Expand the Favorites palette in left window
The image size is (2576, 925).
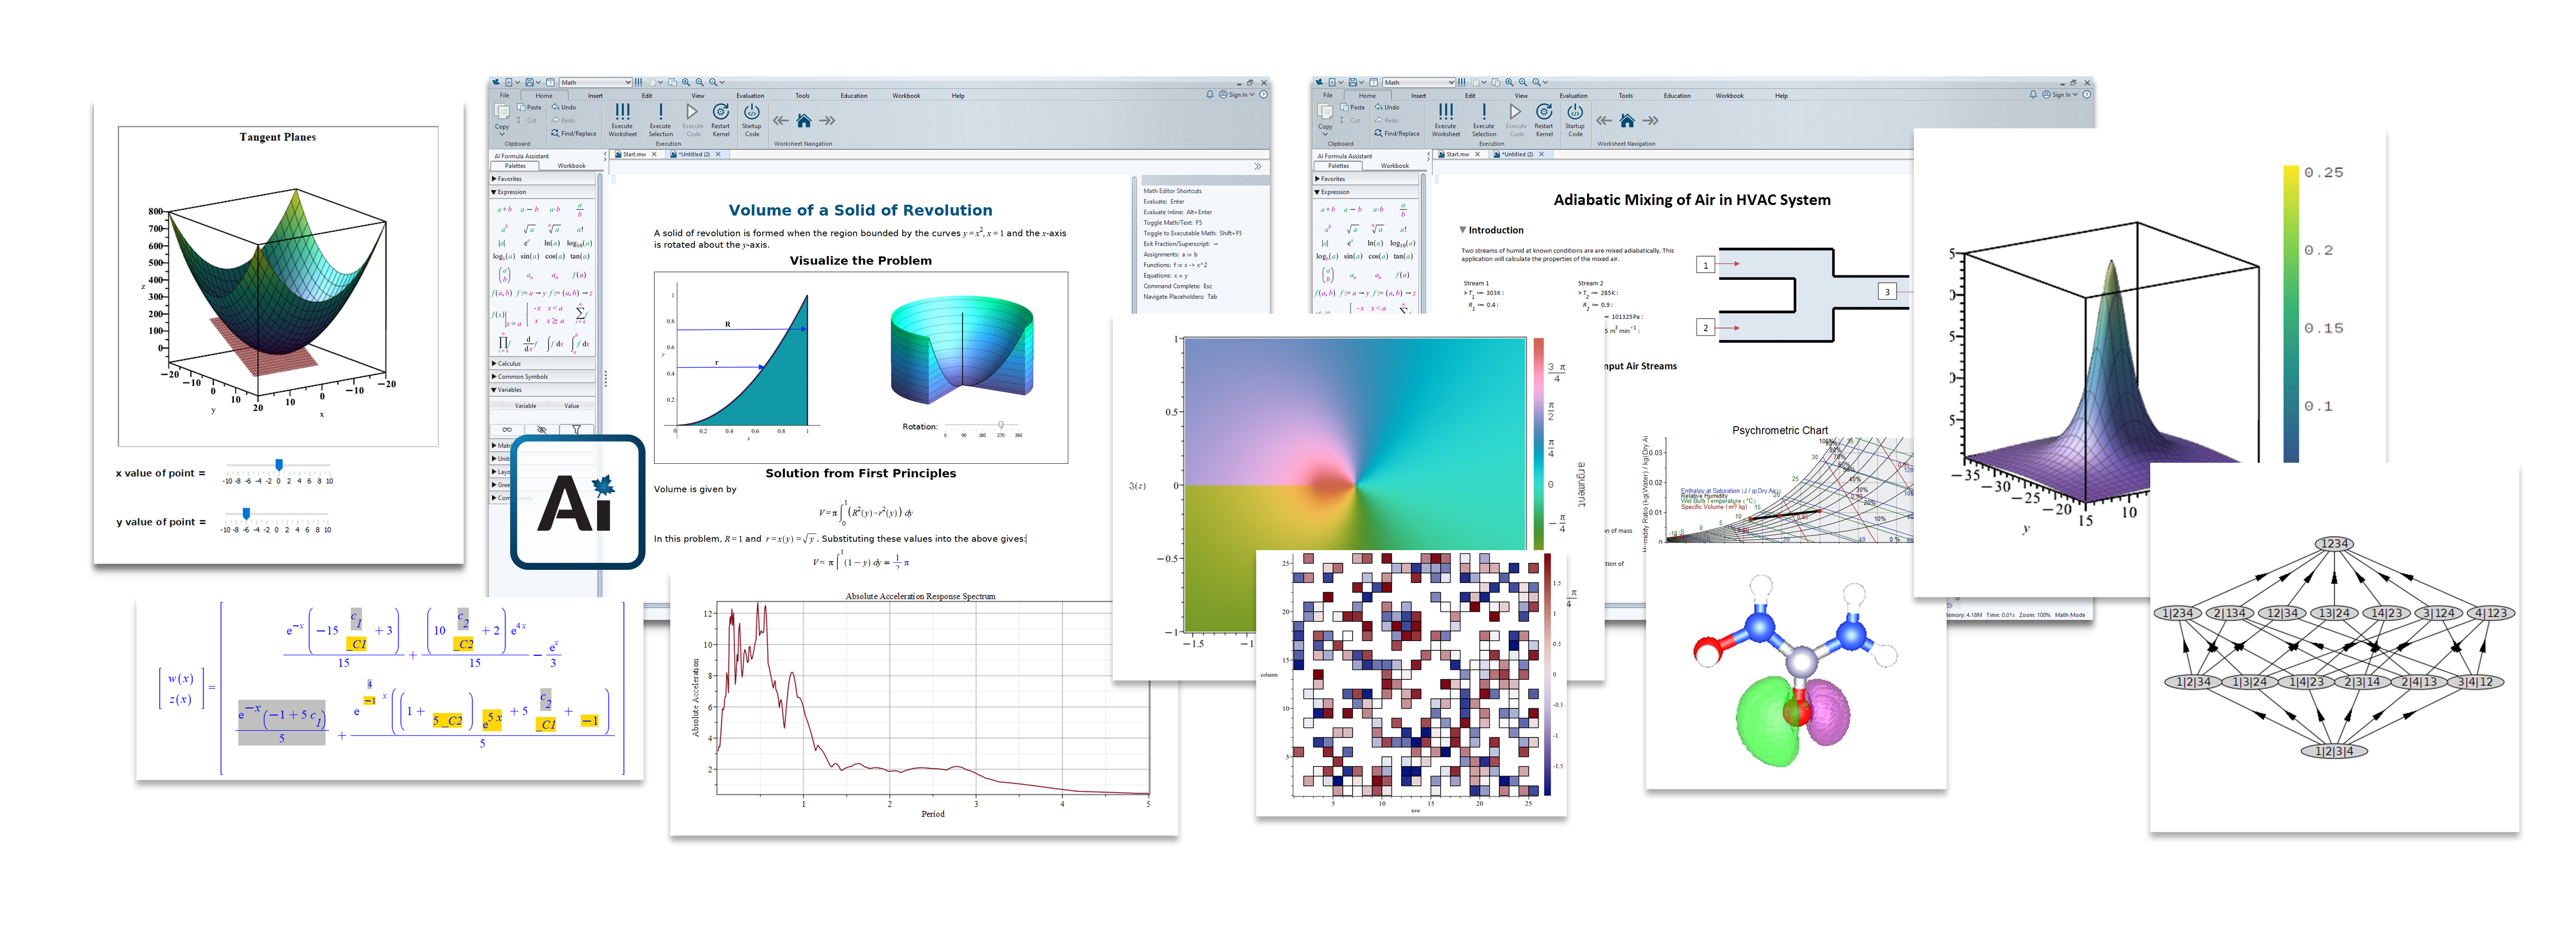[x=507, y=179]
